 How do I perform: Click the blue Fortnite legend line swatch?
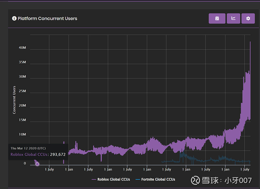point(138,179)
